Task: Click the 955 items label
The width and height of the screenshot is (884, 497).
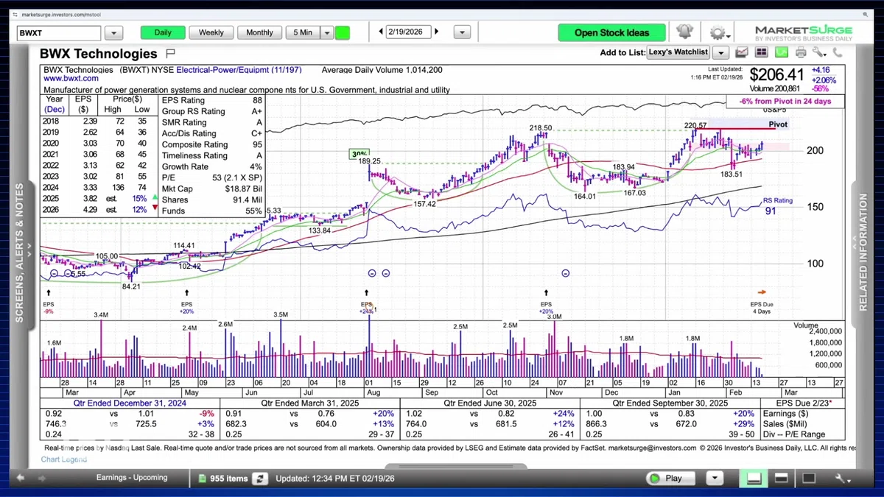Action: 228,479
